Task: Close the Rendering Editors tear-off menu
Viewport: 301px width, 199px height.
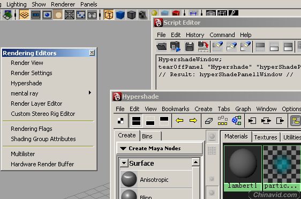Action: point(92,53)
